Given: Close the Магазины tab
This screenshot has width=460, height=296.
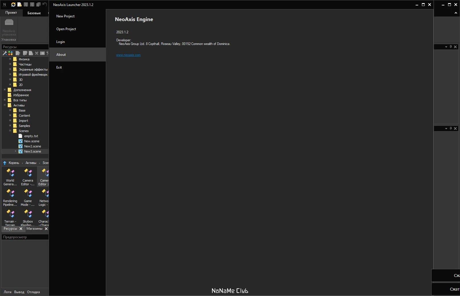Looking at the screenshot, I should click(46, 229).
